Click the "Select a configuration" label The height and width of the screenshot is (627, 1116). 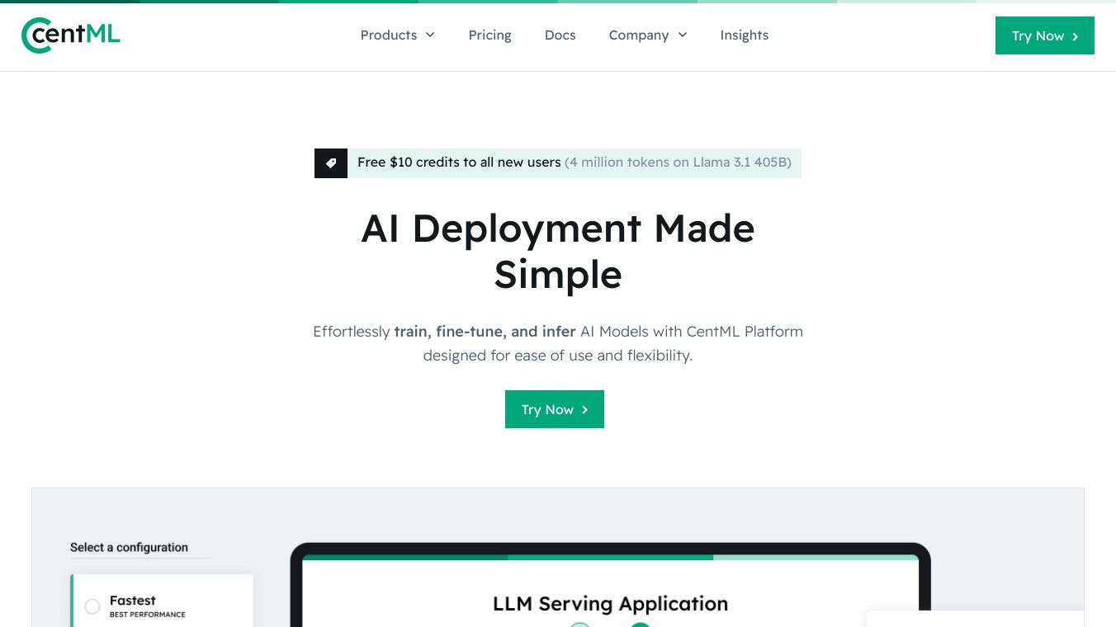129,547
